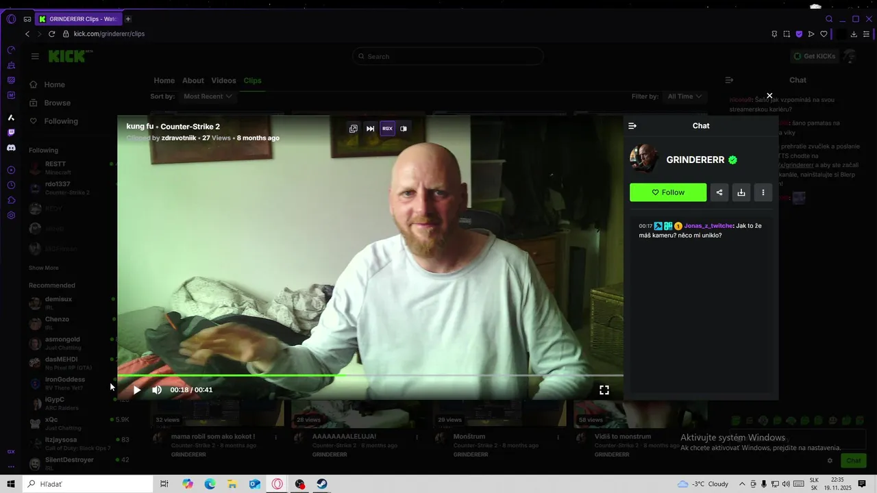Close the clip viewer overlay
Viewport: 877px width, 493px height.
tap(769, 96)
